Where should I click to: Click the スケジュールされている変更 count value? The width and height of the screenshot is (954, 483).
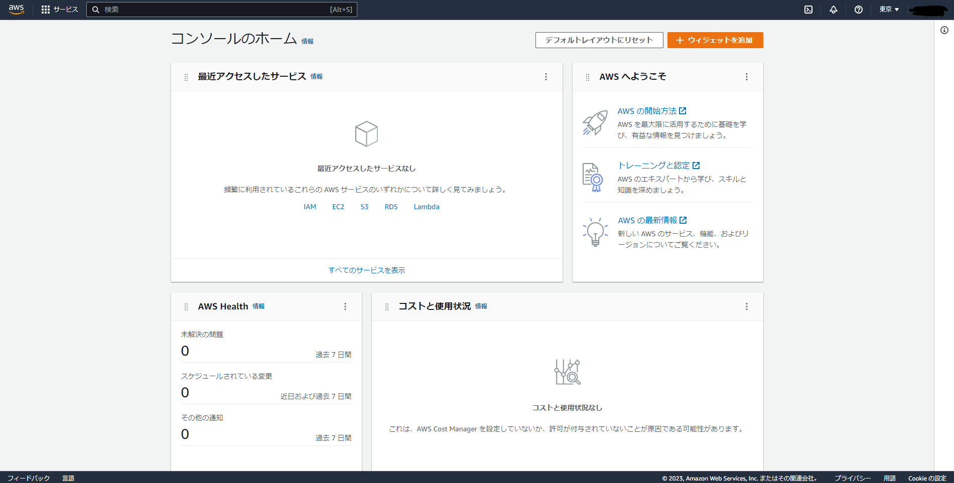coord(185,393)
